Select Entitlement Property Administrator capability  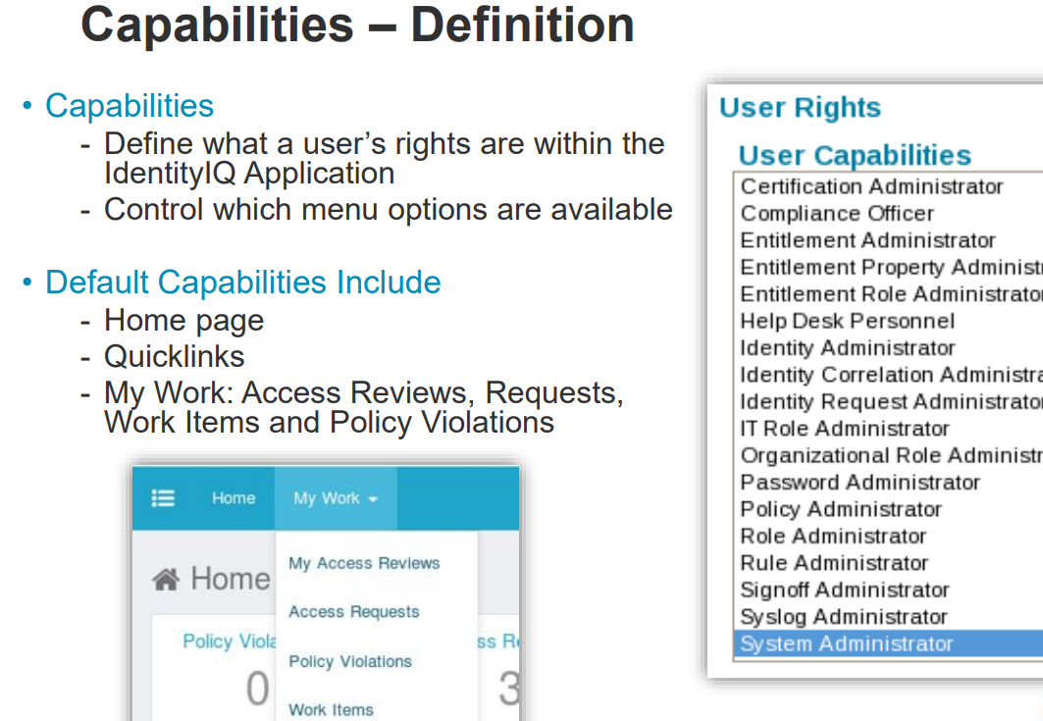point(888,268)
